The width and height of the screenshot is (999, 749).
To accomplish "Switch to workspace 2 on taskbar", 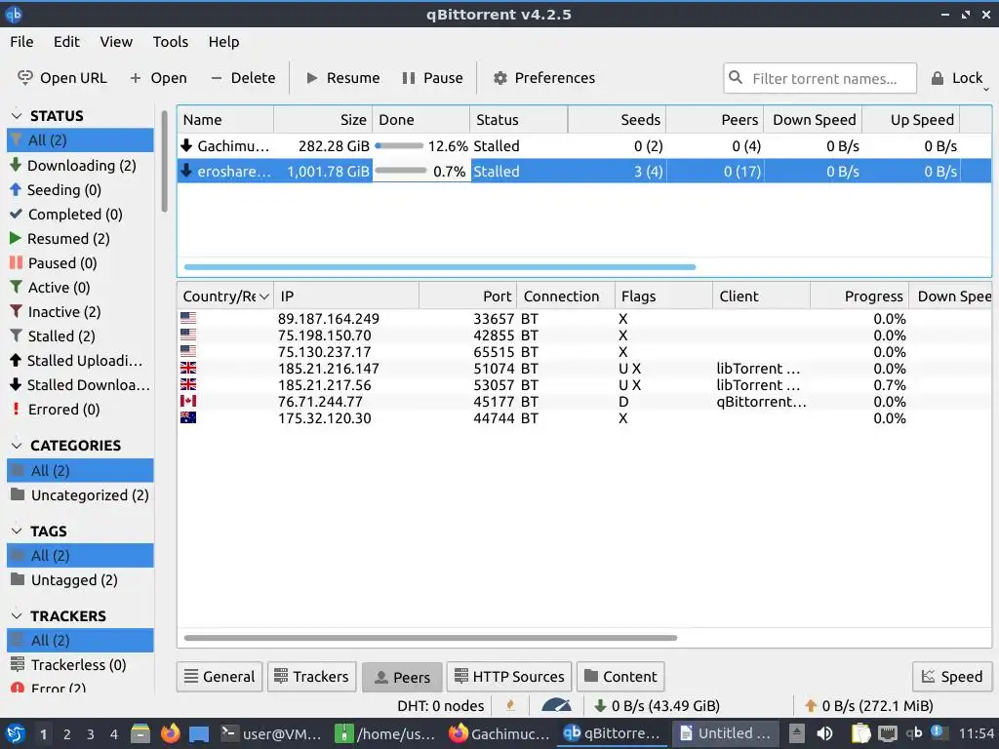I will pyautogui.click(x=66, y=733).
